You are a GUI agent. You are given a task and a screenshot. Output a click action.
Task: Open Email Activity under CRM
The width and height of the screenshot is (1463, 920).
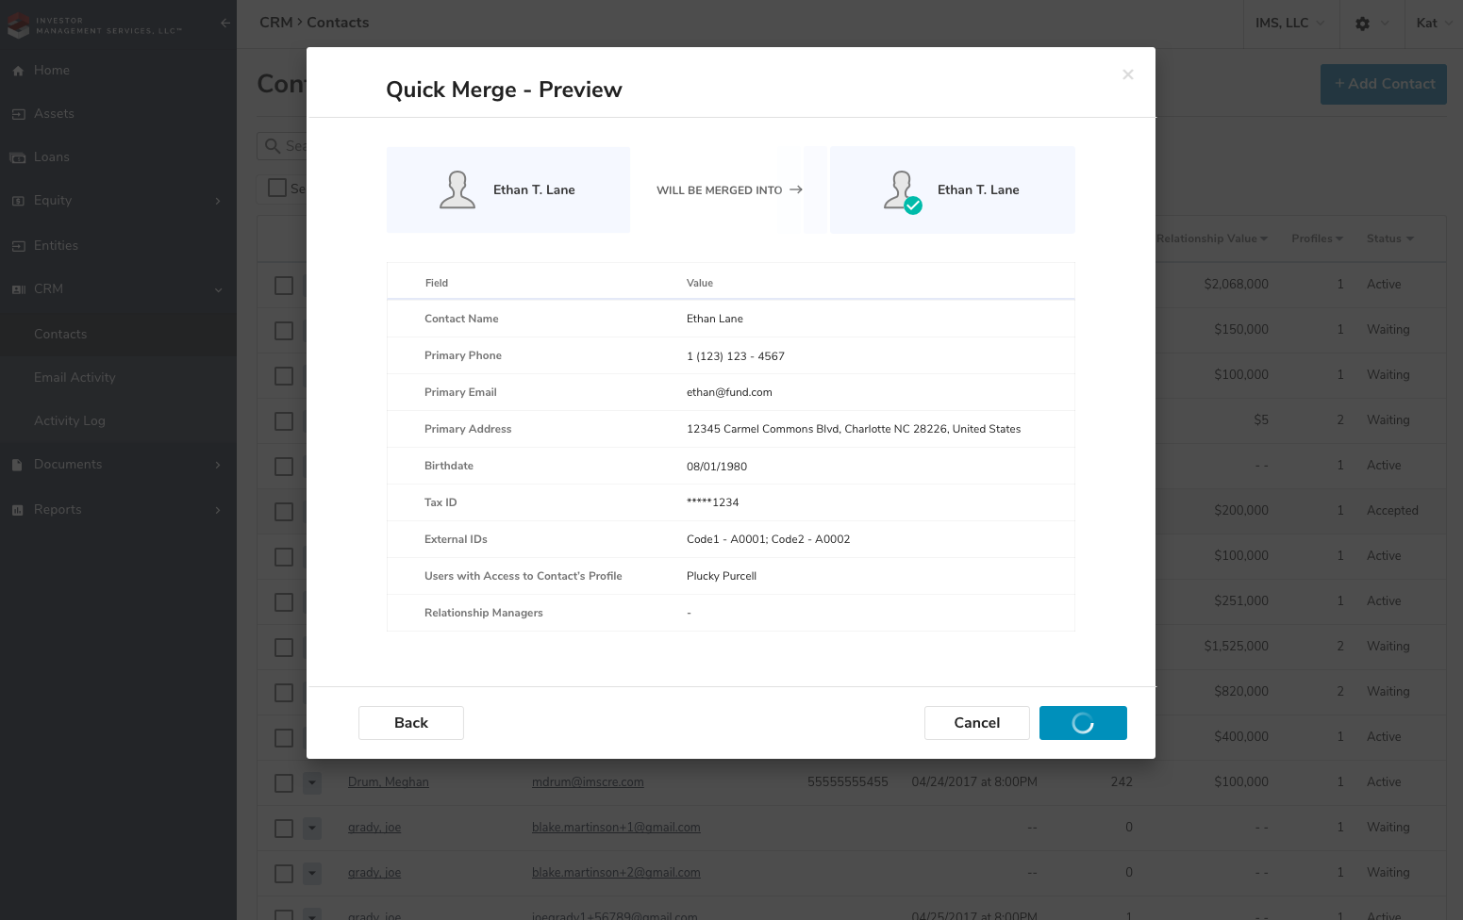coord(75,378)
